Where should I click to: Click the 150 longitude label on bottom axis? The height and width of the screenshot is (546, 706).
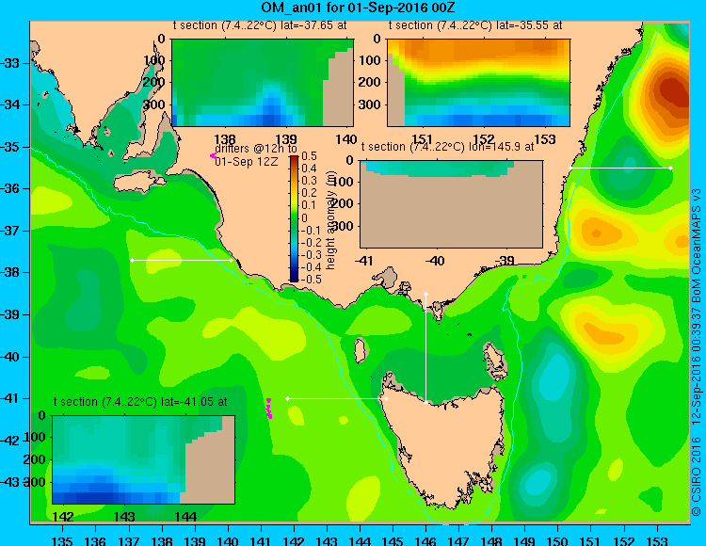558,540
